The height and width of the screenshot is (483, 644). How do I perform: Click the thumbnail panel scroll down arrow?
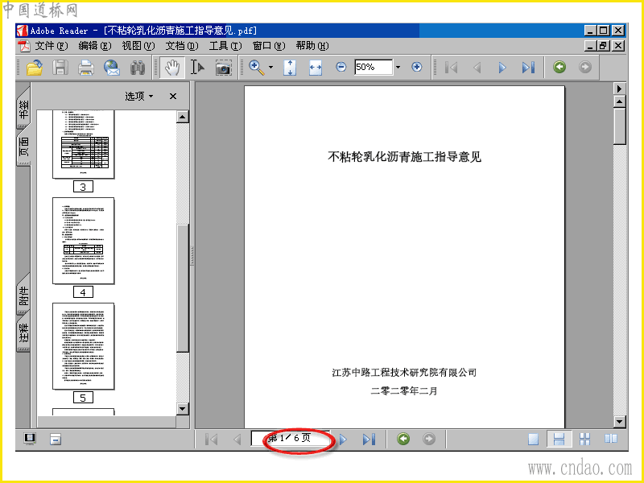click(183, 409)
